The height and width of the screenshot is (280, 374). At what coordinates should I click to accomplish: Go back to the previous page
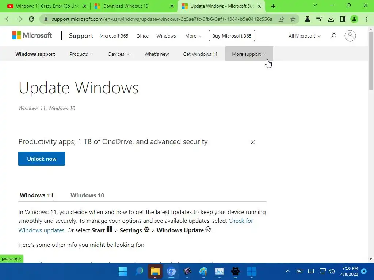click(x=8, y=19)
